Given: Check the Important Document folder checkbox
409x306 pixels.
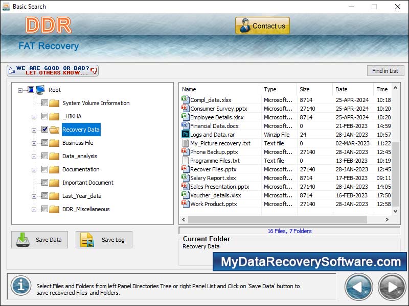Looking at the screenshot, I should pyautogui.click(x=45, y=183).
